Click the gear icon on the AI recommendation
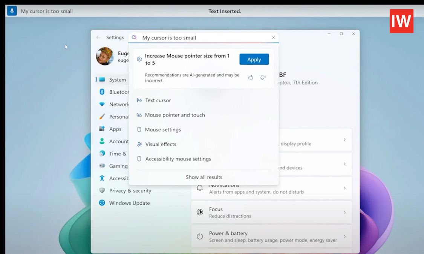 click(x=139, y=59)
